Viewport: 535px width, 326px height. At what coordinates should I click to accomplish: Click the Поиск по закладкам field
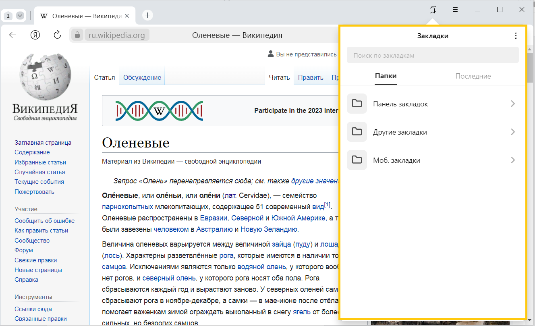pyautogui.click(x=432, y=55)
